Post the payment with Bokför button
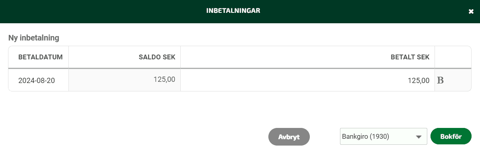 click(451, 136)
